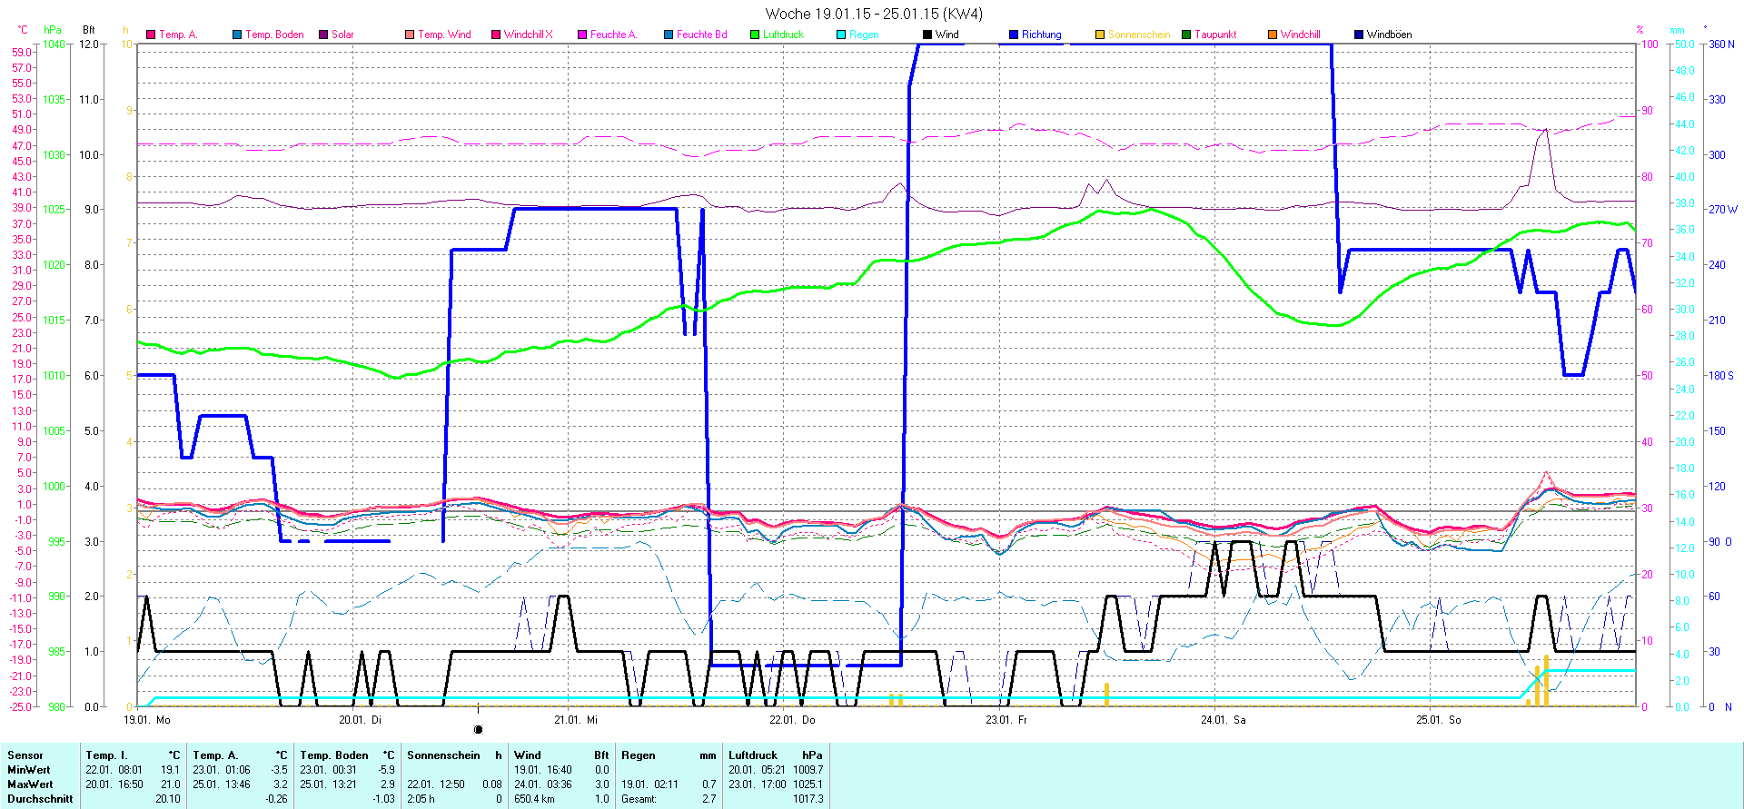Select the Windchill X legend item
This screenshot has height=809, width=1744.
pyautogui.click(x=527, y=35)
